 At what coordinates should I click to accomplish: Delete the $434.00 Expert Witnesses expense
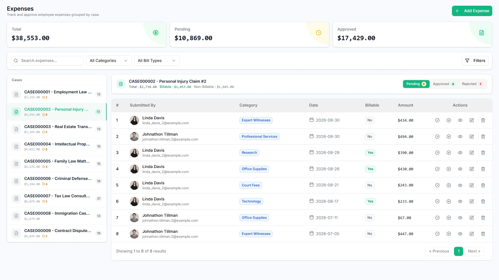pyautogui.click(x=483, y=120)
